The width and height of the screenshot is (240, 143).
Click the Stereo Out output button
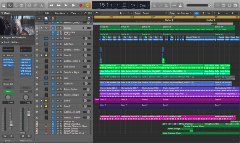point(8,84)
